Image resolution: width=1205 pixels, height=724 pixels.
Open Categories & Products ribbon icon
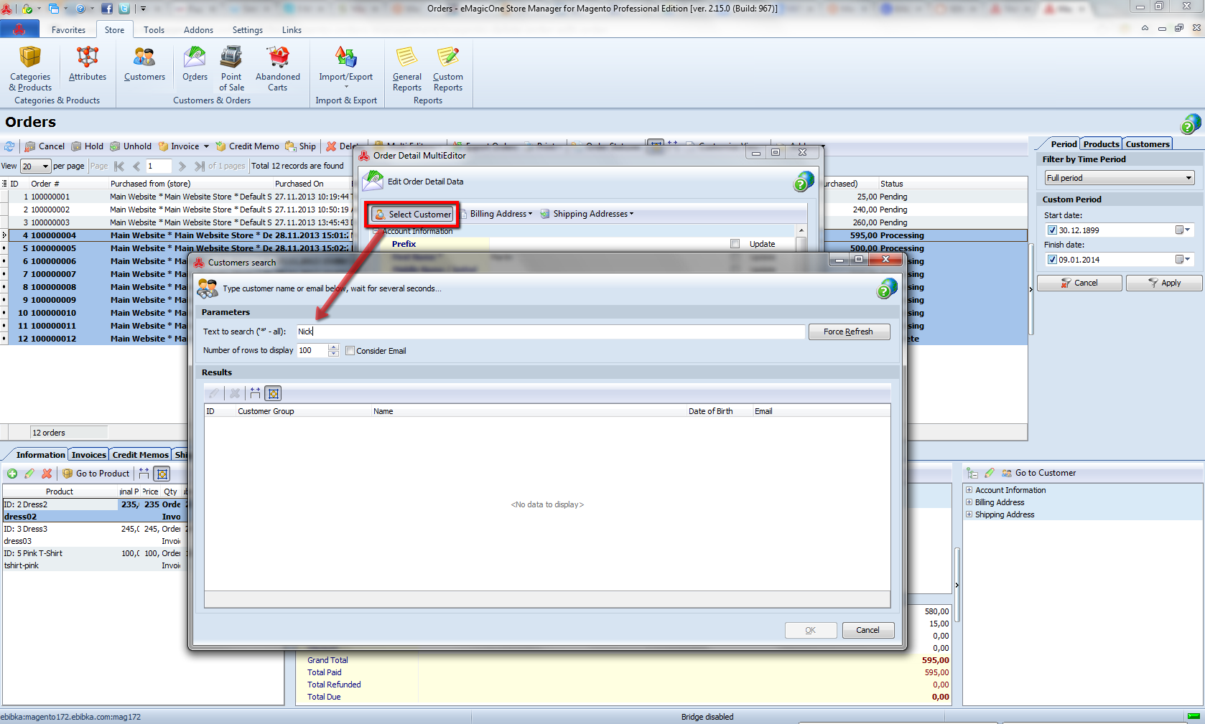[x=30, y=68]
